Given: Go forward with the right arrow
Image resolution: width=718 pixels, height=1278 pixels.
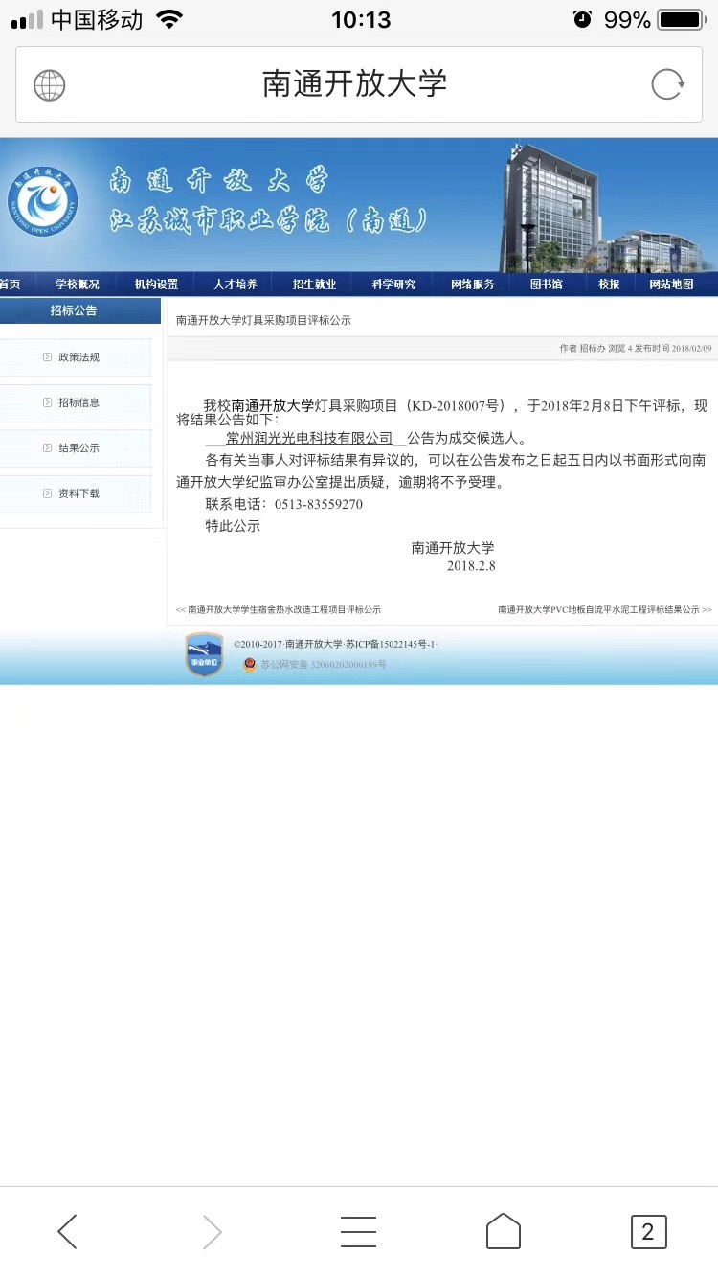Looking at the screenshot, I should 213,1231.
